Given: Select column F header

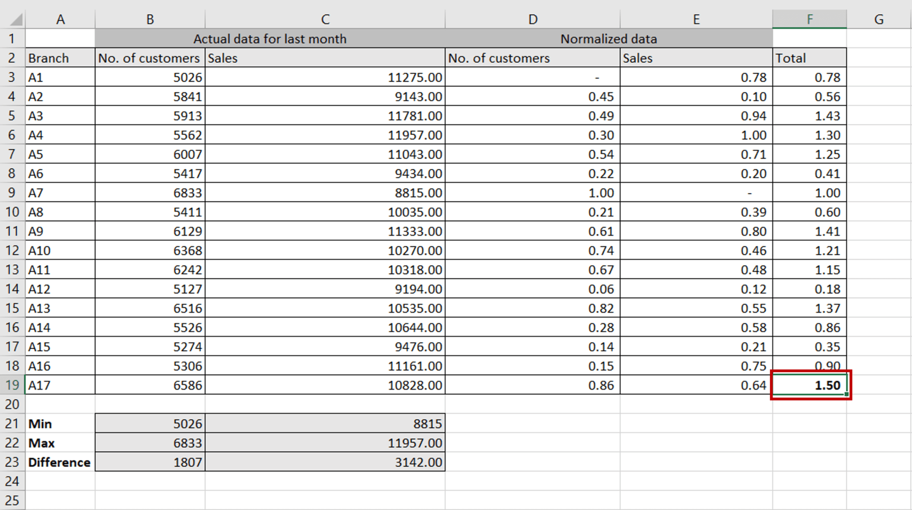Looking at the screenshot, I should 809,20.
